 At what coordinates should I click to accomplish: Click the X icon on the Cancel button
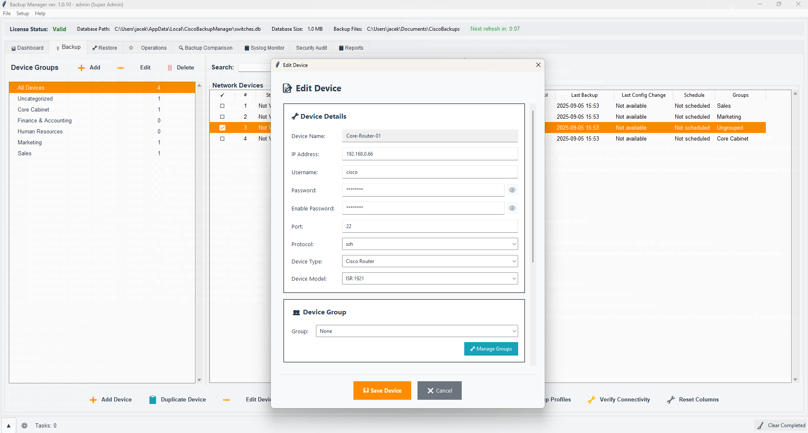point(431,390)
